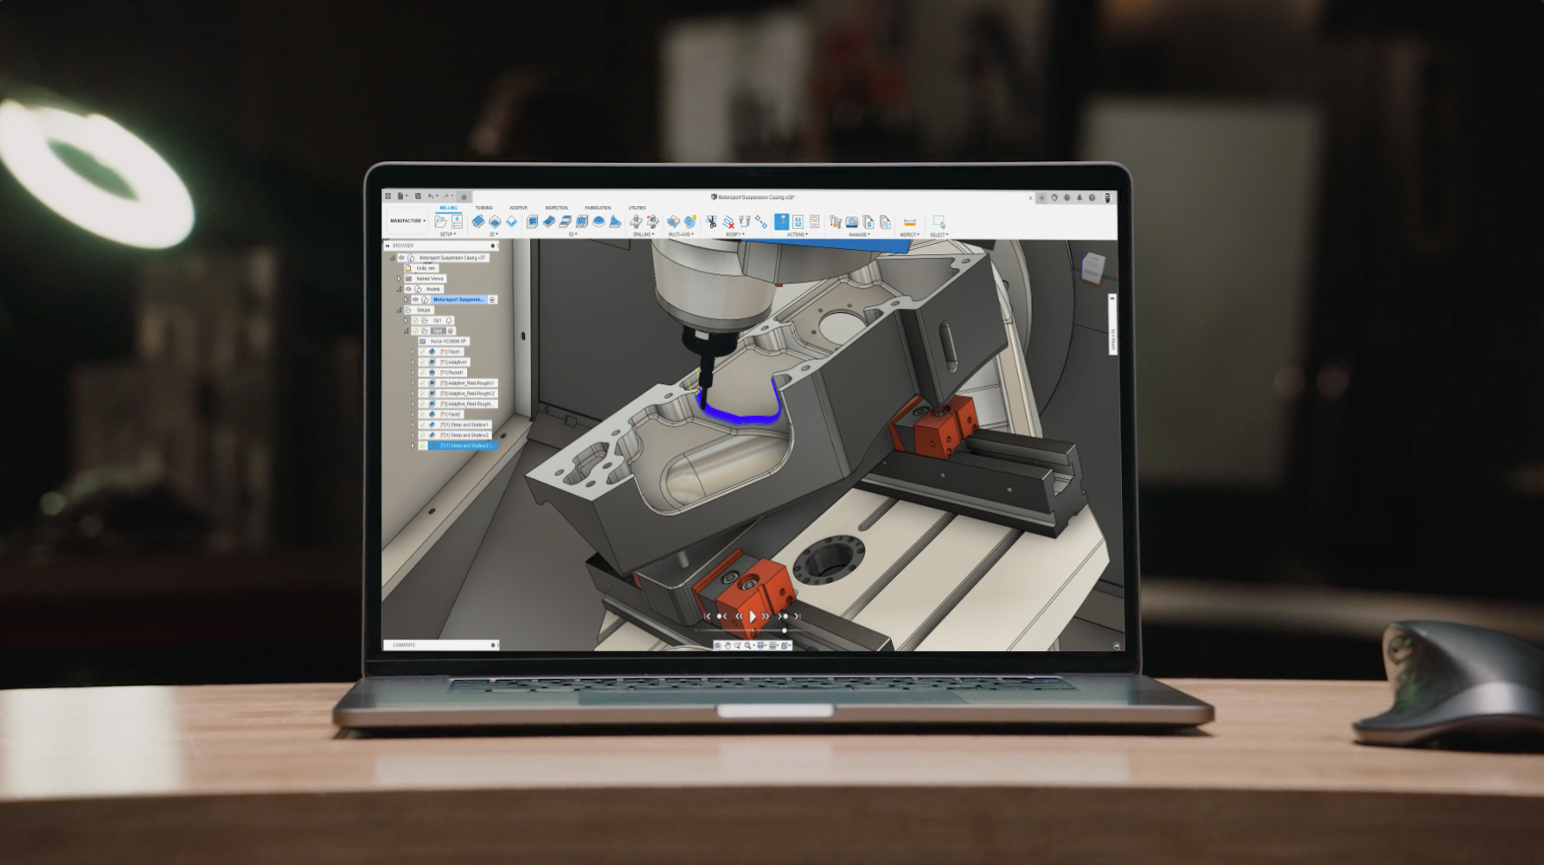Open the New Setup folder icon

(441, 222)
